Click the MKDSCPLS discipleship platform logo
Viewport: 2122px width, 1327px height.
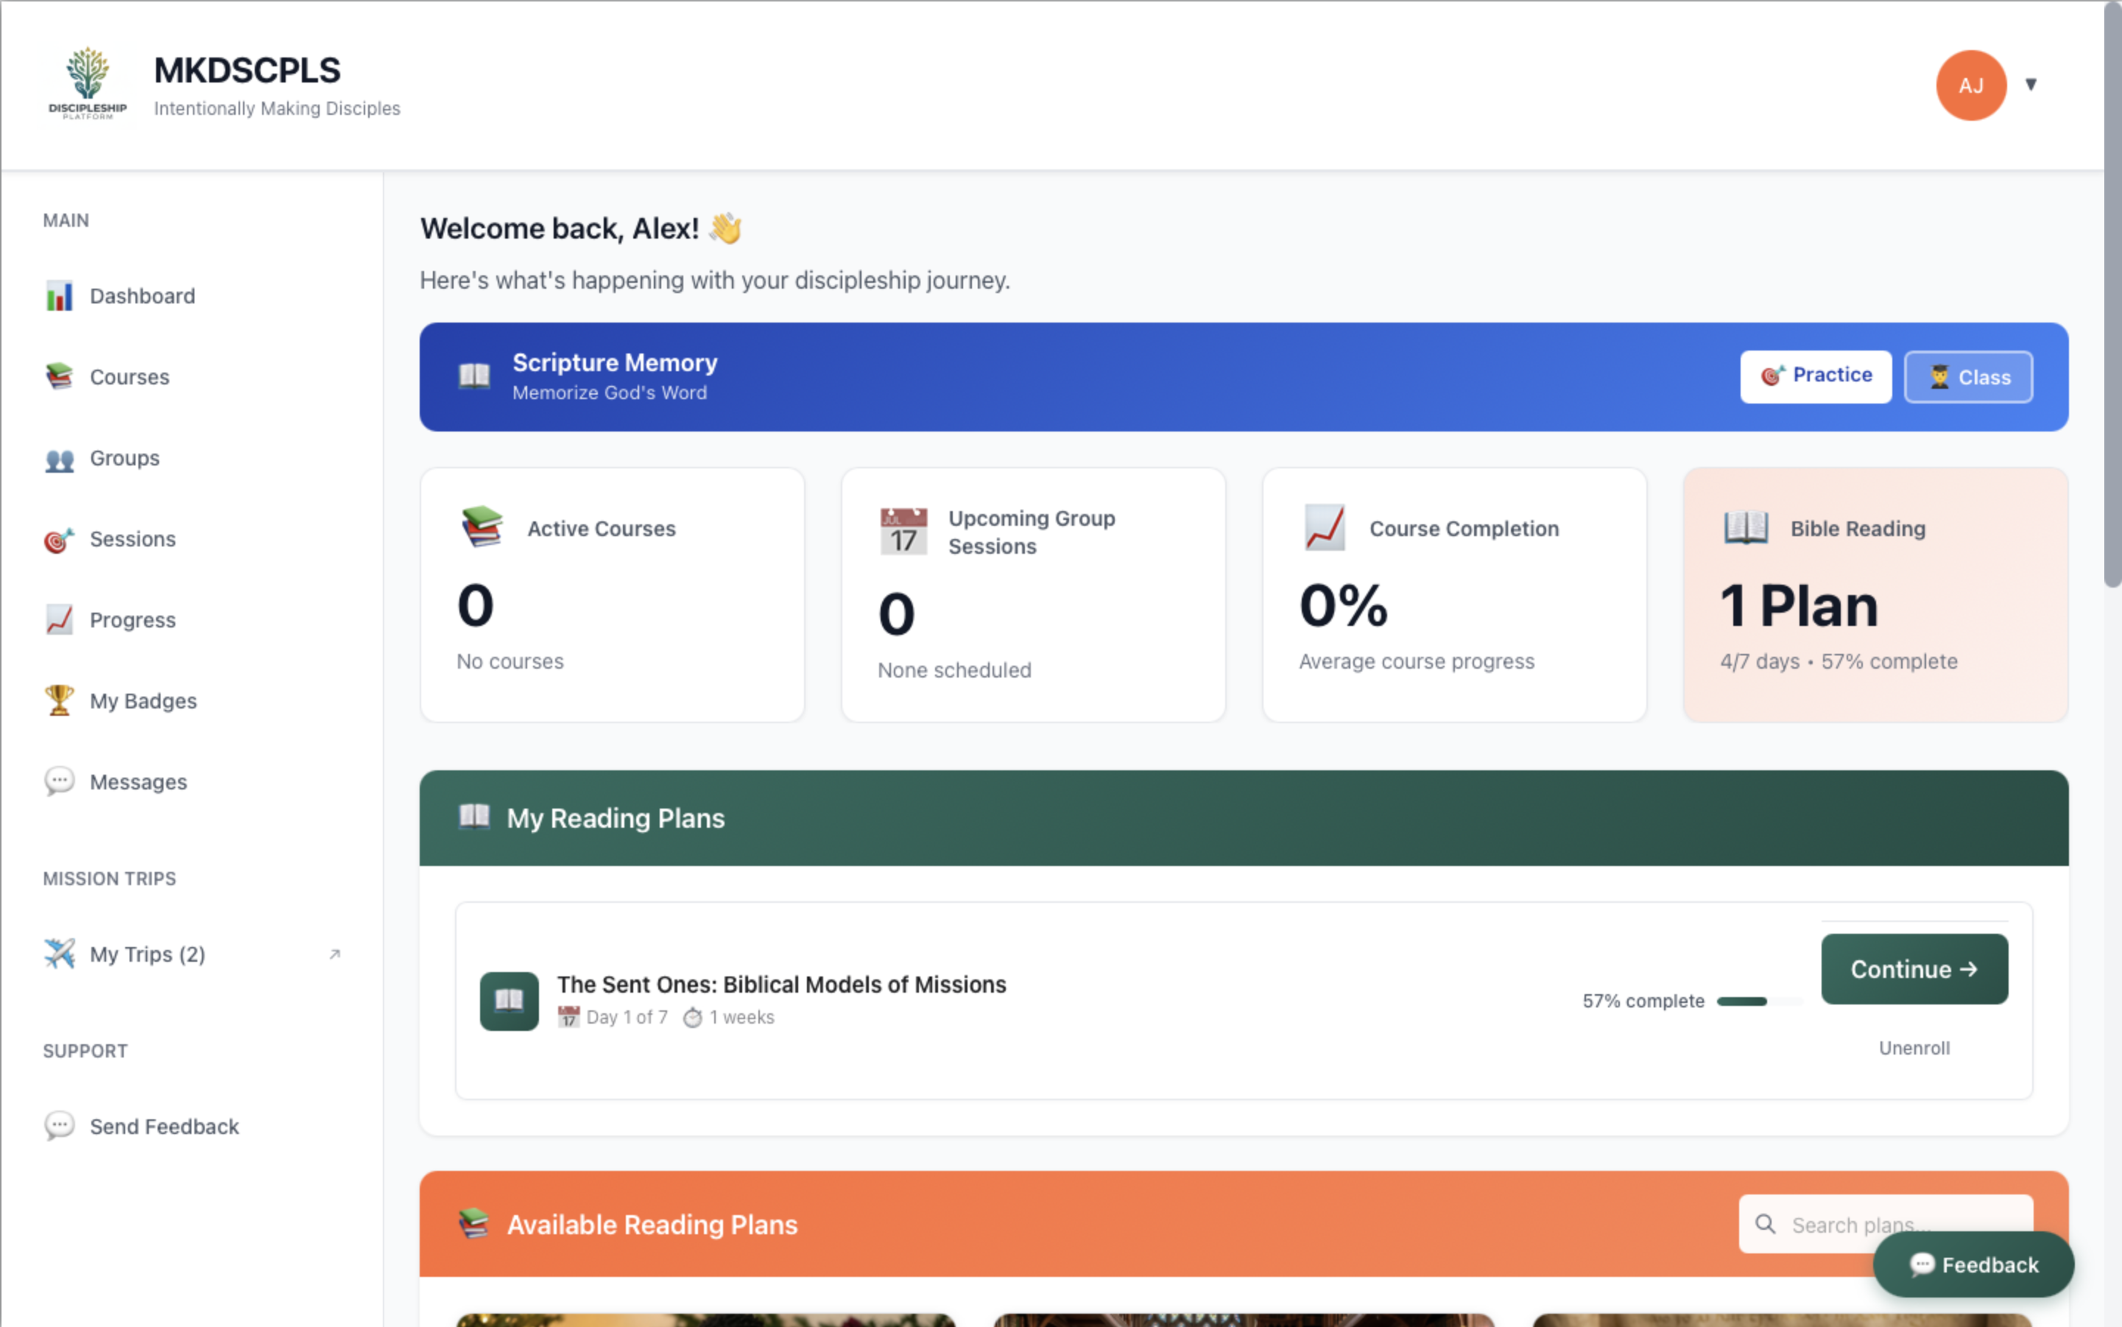coord(88,82)
